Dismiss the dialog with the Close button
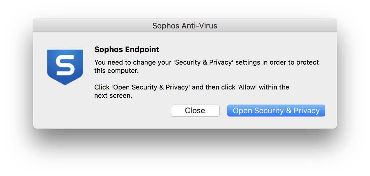 click(195, 111)
